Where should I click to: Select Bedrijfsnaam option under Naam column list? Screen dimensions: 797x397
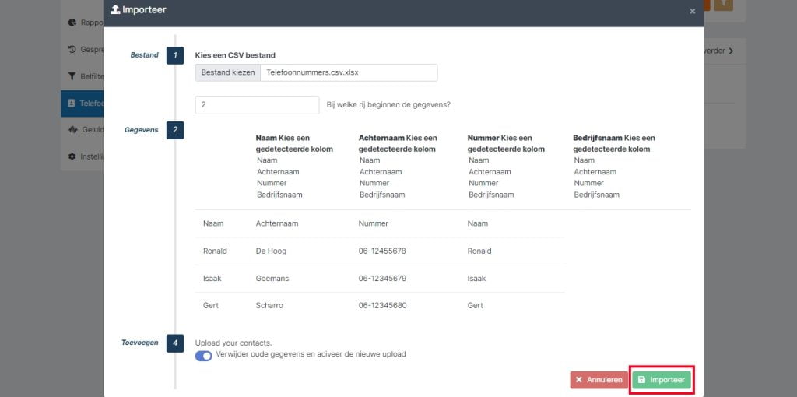279,195
